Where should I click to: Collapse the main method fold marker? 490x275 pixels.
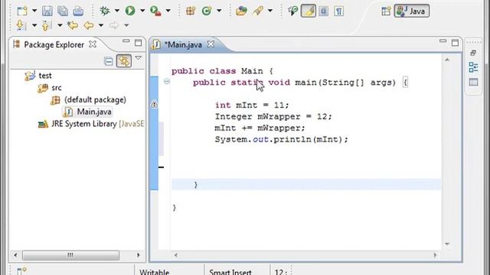point(167,82)
